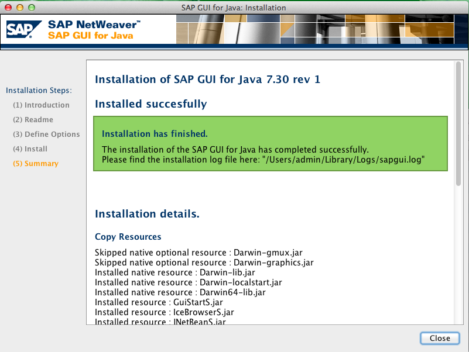Image resolution: width=469 pixels, height=352 pixels.
Task: Click the Close button
Action: coord(440,338)
